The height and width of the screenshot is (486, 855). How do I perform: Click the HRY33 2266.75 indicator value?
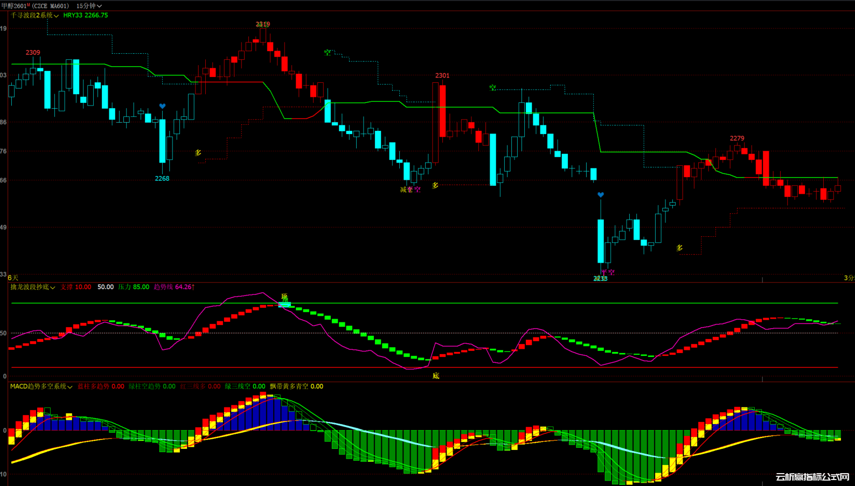86,16
